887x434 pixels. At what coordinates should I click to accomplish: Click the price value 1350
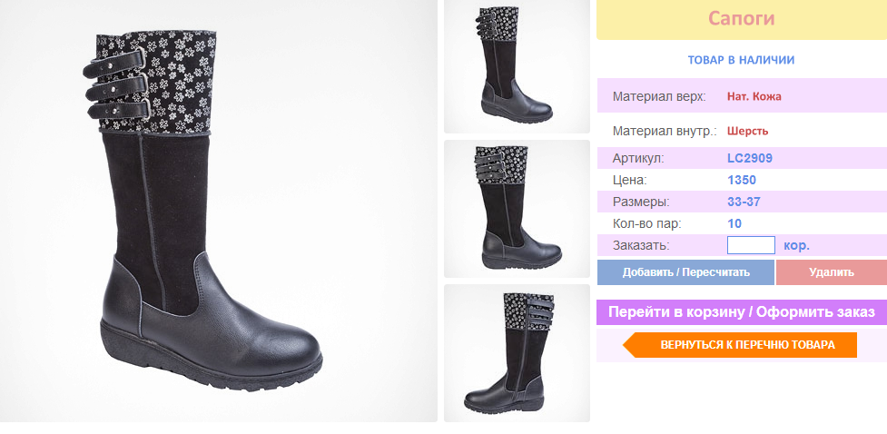(742, 181)
